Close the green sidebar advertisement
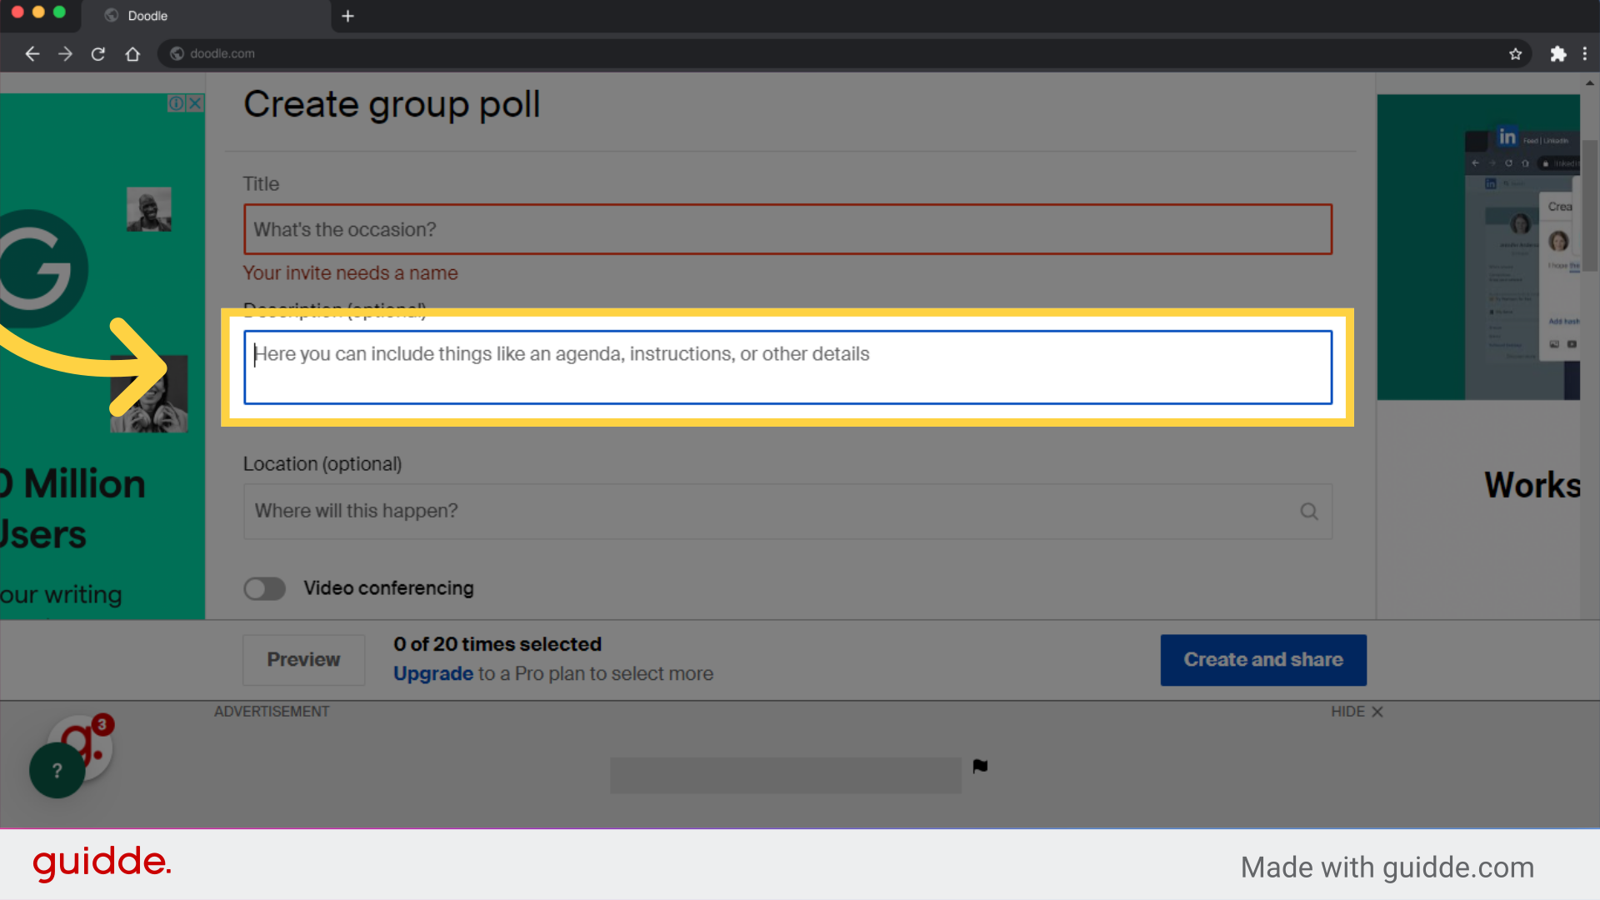The width and height of the screenshot is (1600, 900). (194, 102)
